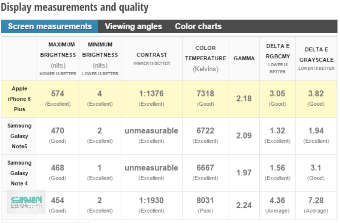Viewport: 340px width, 223px height.
Task: Click the 3.1 Delta E grayscale value
Action: click(x=316, y=168)
